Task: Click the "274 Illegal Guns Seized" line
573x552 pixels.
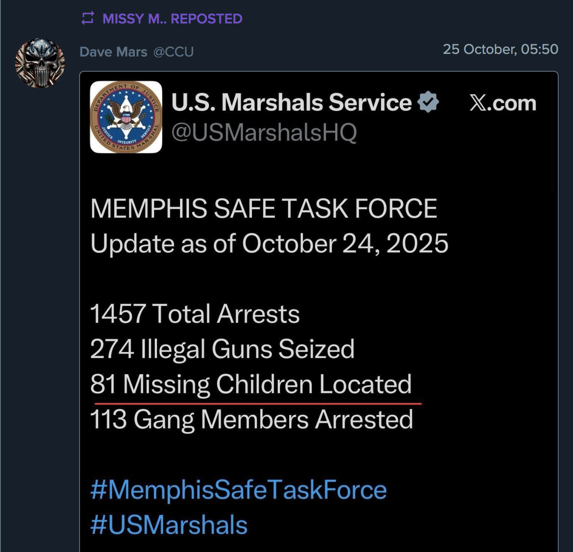Action: point(222,349)
